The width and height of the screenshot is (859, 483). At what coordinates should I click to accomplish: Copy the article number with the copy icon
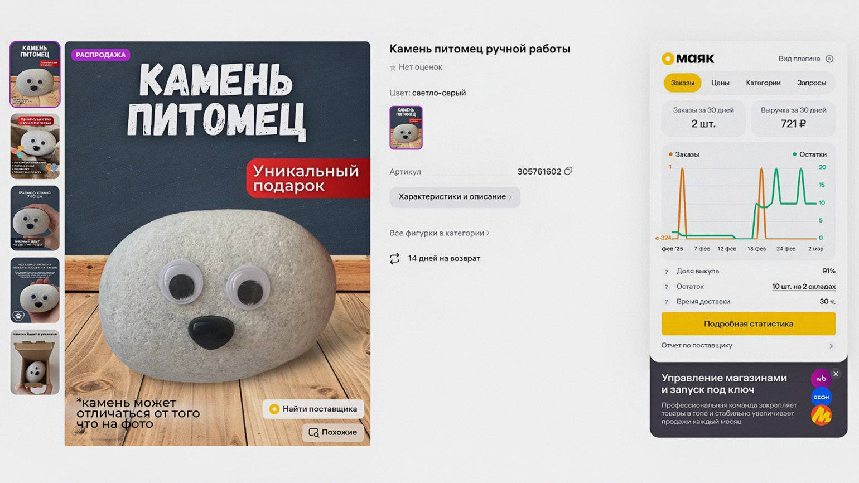[568, 171]
